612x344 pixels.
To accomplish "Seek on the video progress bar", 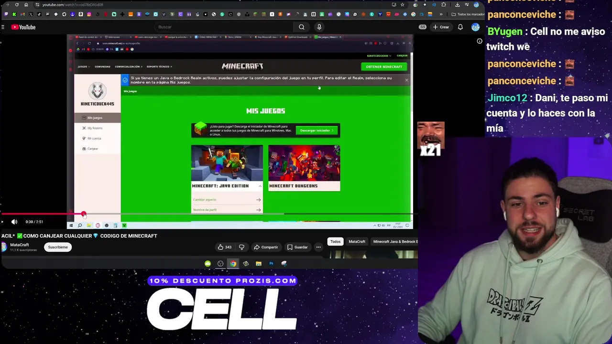I will pyautogui.click(x=209, y=214).
